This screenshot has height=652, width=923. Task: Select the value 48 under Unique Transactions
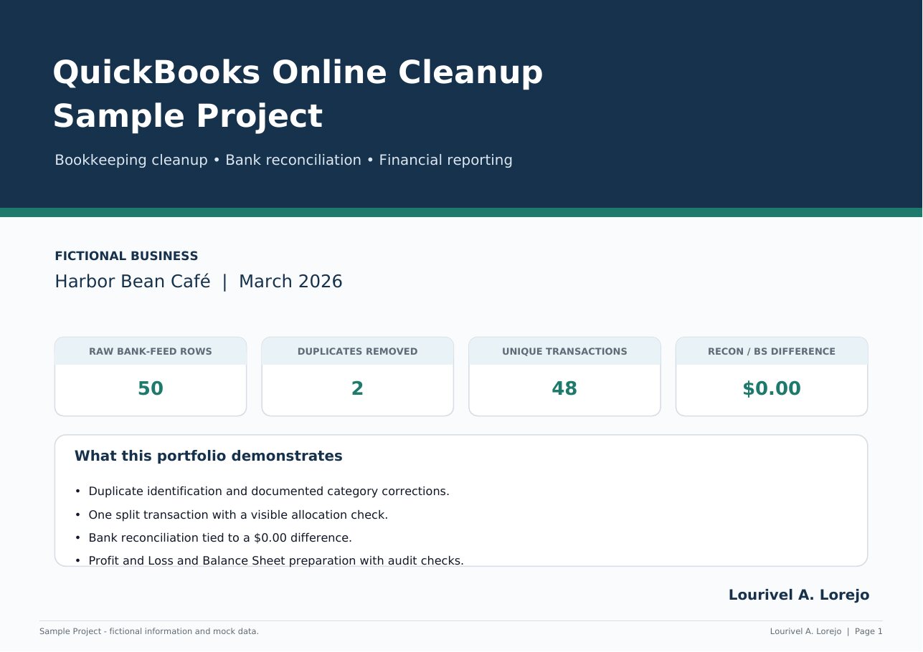564,388
